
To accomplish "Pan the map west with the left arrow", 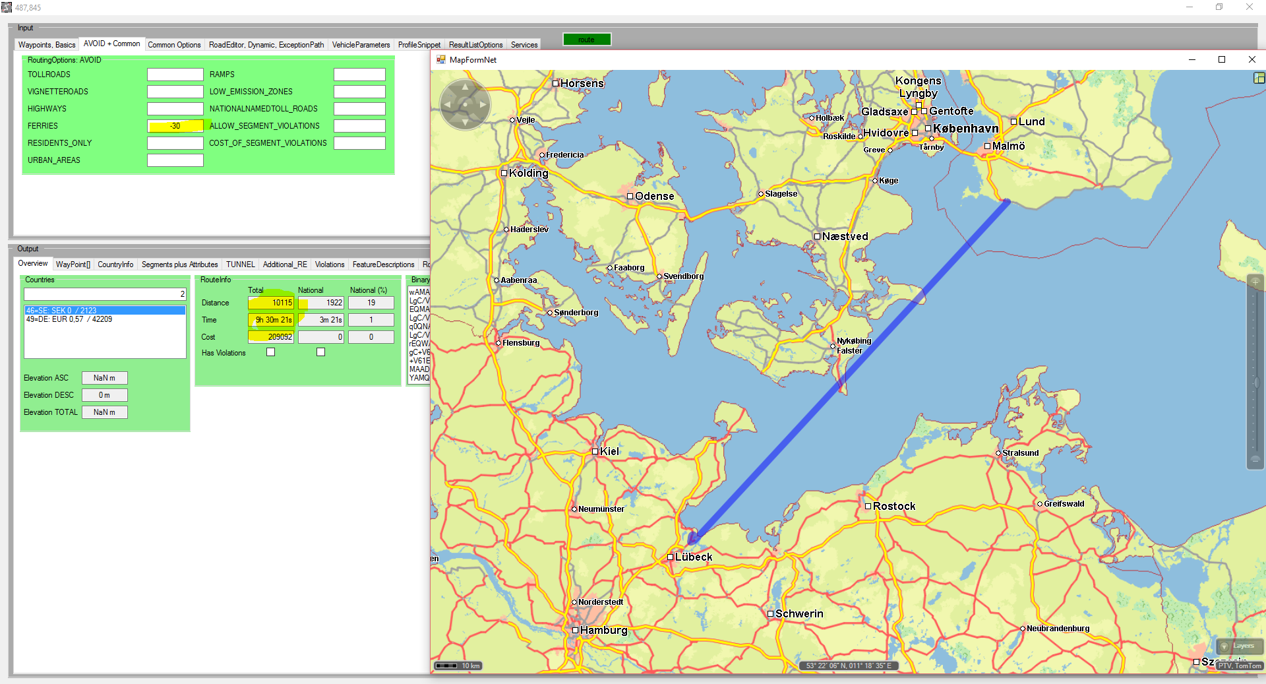I will pos(448,104).
